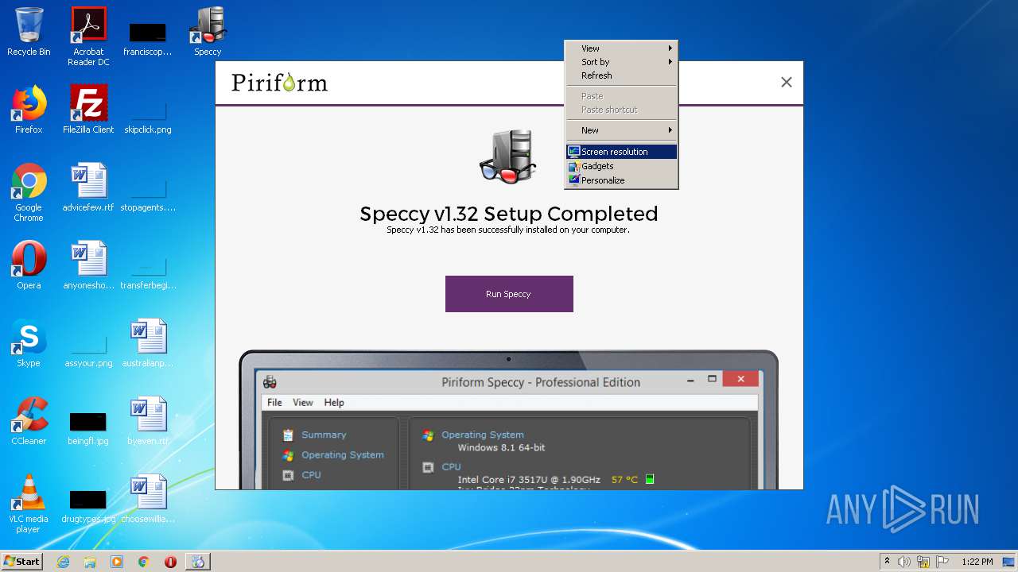The height and width of the screenshot is (572, 1018).
Task: Open the Start menu
Action: pos(22,562)
